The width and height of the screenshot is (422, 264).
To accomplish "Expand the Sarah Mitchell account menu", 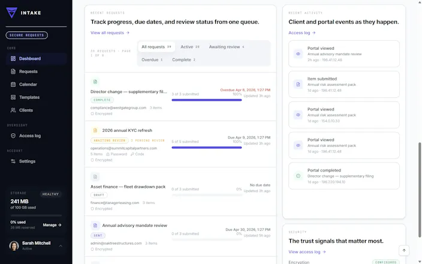I will point(61,245).
